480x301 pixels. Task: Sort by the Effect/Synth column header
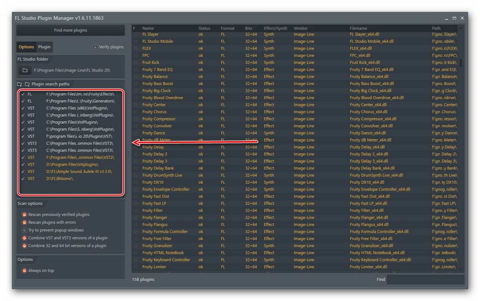pyautogui.click(x=275, y=28)
